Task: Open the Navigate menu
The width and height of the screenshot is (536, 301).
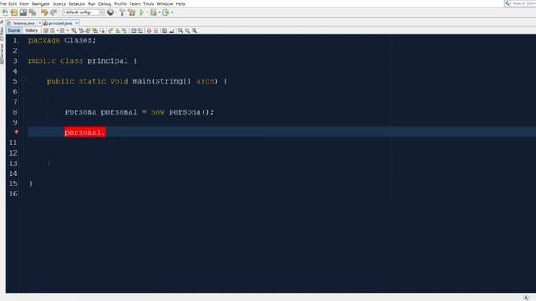Action: click(x=41, y=3)
